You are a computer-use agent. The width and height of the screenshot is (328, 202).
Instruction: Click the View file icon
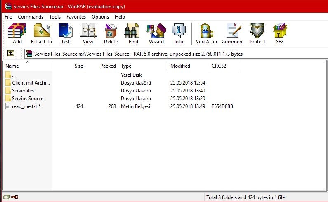[88, 31]
